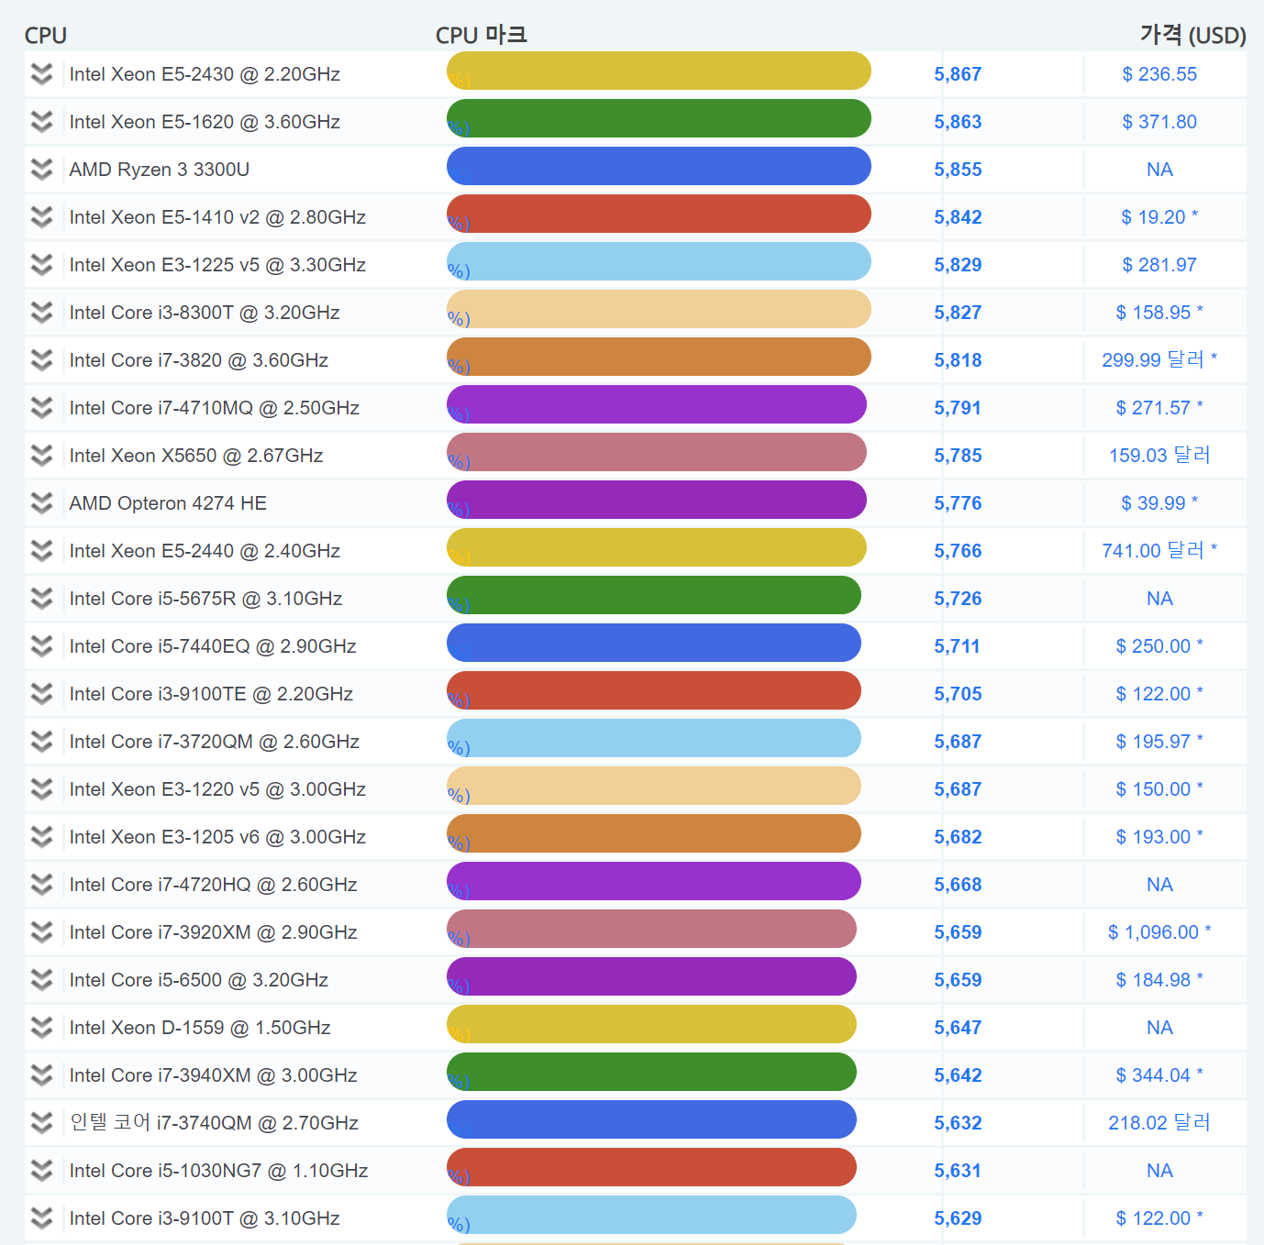Viewport: 1264px width, 1245px height.
Task: Click chevron icon next to Xeon D-1559
Action: [x=41, y=1028]
